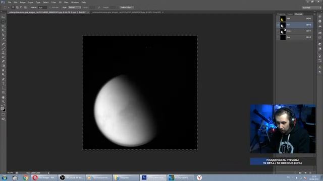The width and height of the screenshot is (323, 181).
Task: Change screen mode at toolbar bottom
Action: pyautogui.click(x=3, y=119)
